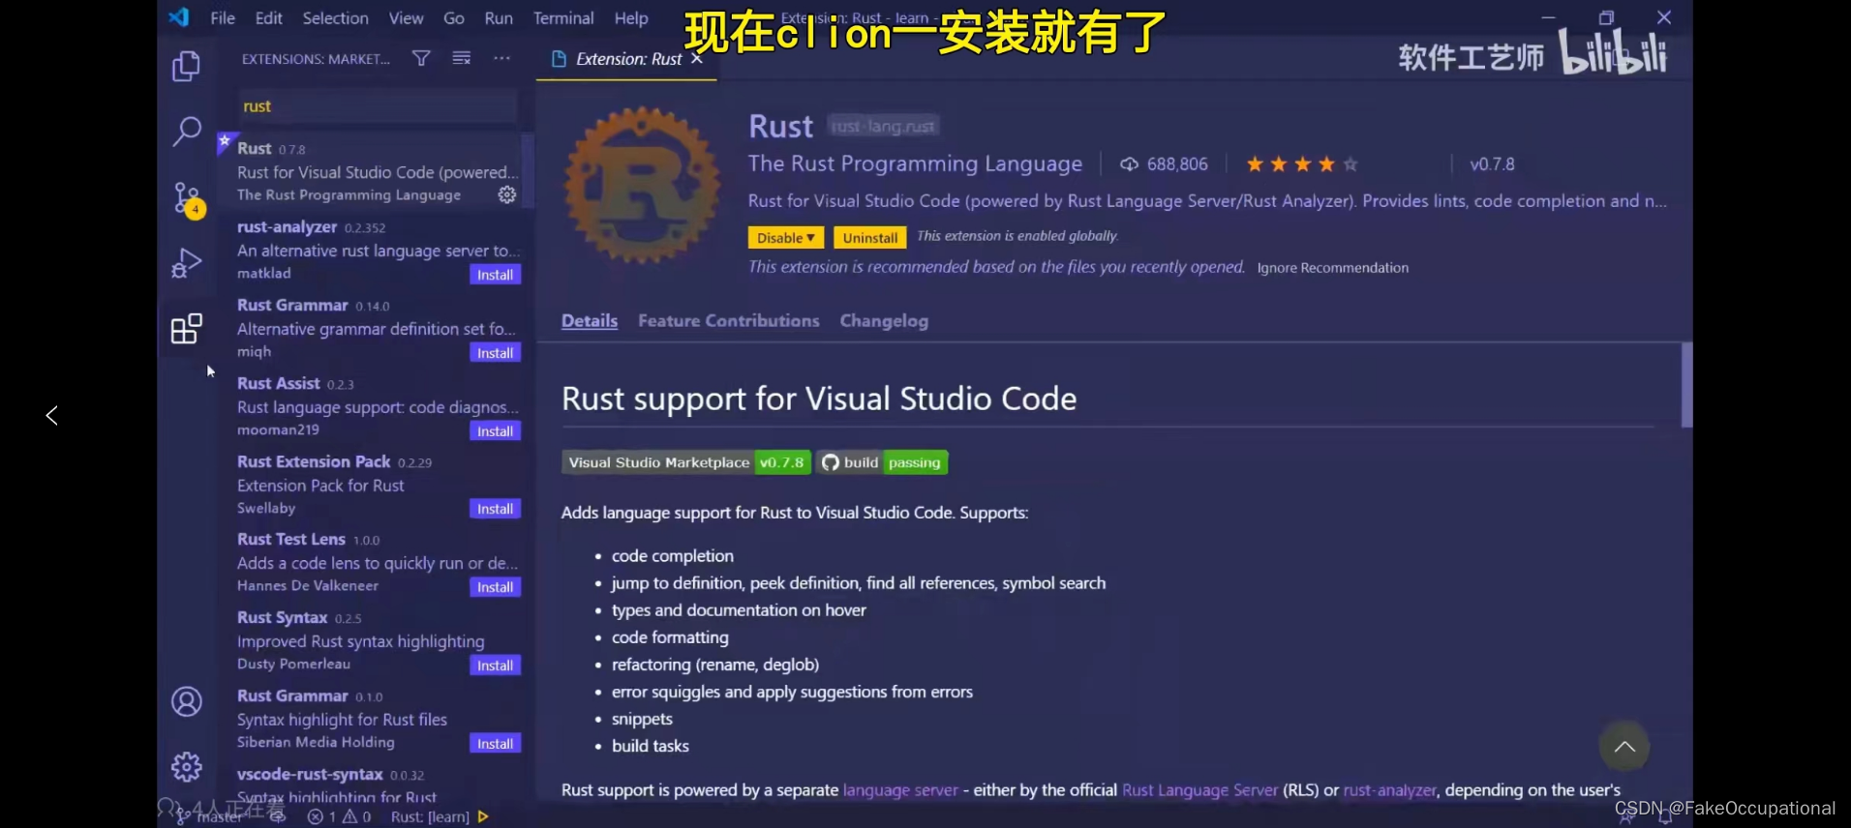Click the clear search results icon
Viewport: 1851px width, 828px height.
pyautogui.click(x=462, y=58)
